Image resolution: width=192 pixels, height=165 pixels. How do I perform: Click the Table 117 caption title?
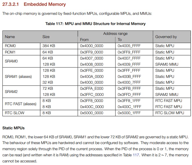pyautogui.click(x=95, y=24)
